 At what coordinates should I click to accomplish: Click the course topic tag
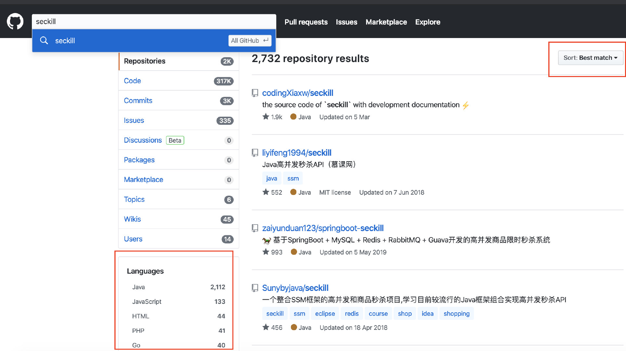tap(378, 314)
